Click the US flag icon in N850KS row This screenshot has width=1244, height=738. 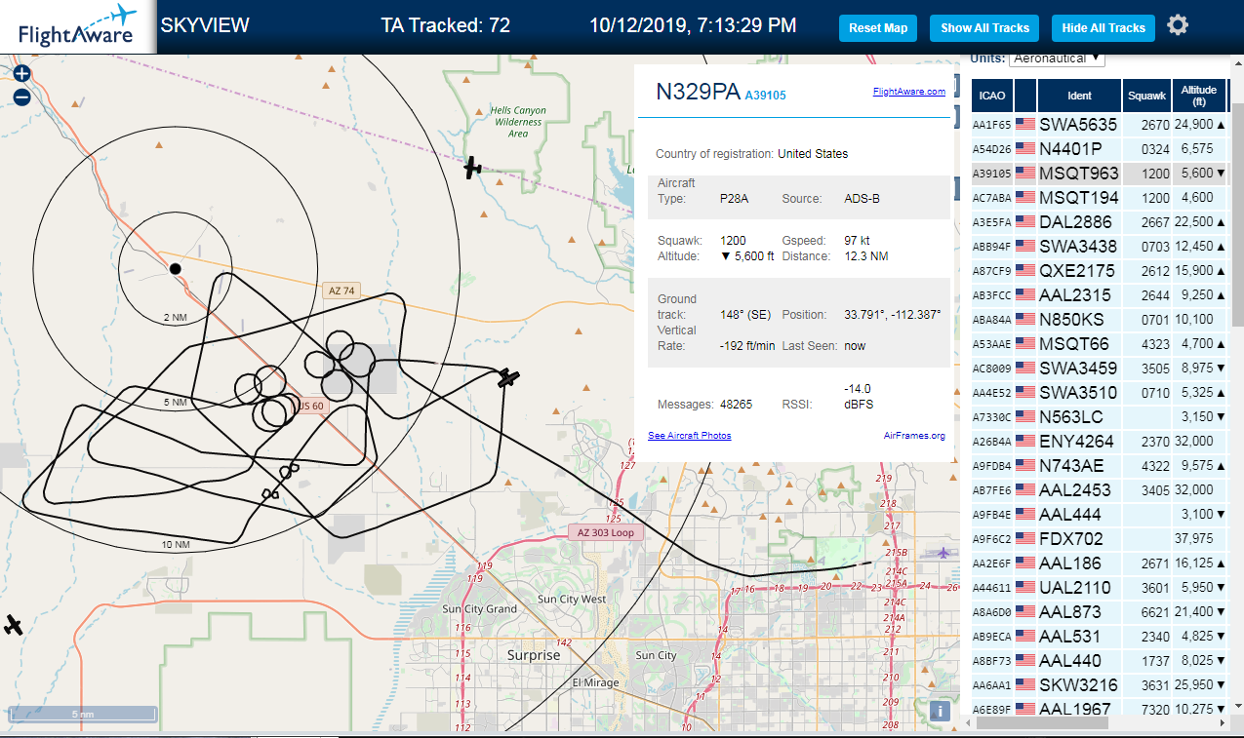[x=1025, y=320]
